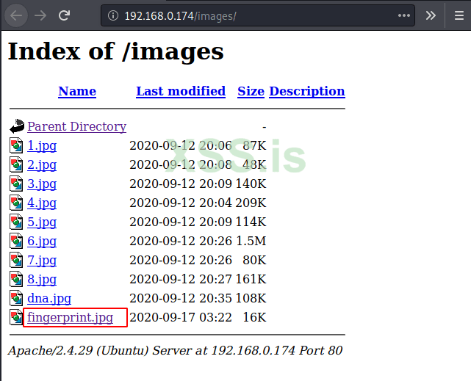The height and width of the screenshot is (381, 471).
Task: Select the 2020-09-12 20:04 date of 4.jpg
Action: 181,203
